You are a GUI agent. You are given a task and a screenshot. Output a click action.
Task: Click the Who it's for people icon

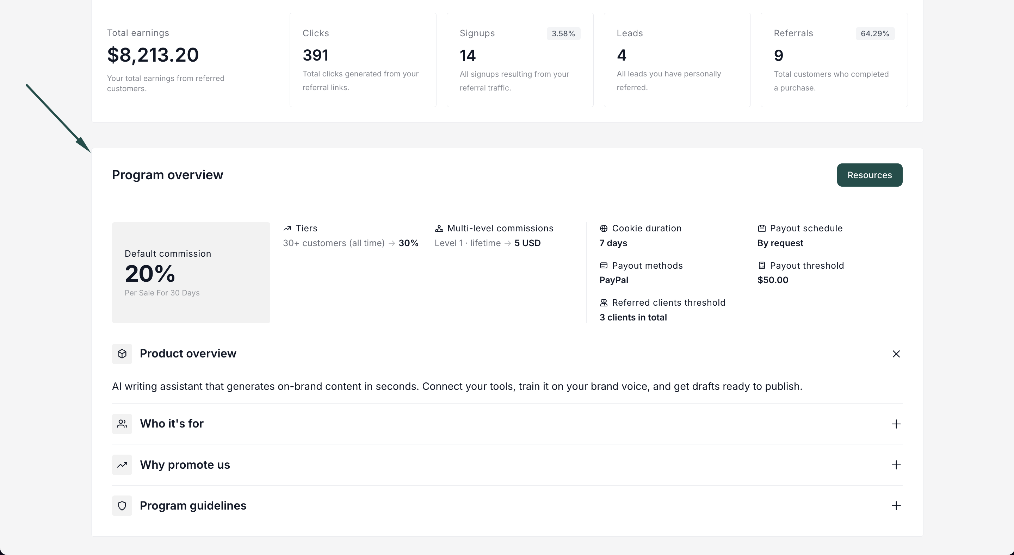[x=122, y=424]
